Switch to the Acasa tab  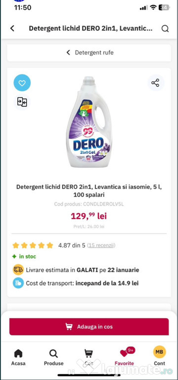(x=18, y=357)
